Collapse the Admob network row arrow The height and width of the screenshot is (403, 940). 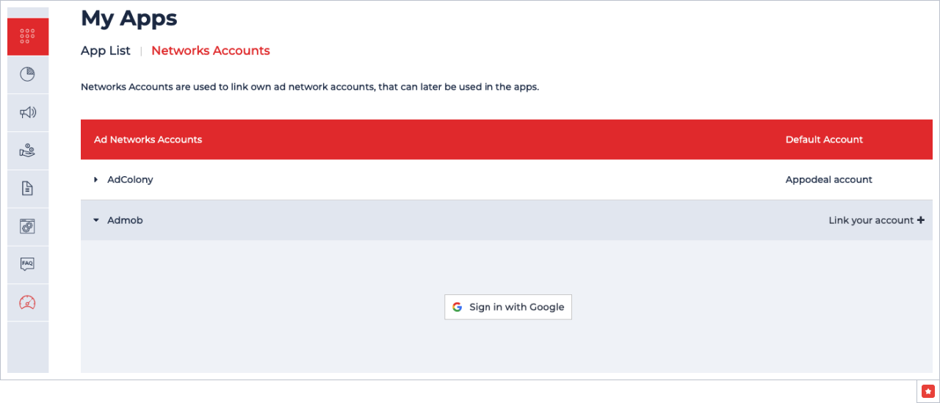[x=95, y=220]
